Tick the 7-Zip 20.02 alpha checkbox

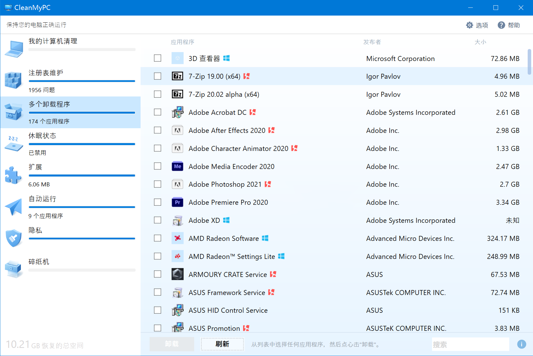[x=158, y=94]
